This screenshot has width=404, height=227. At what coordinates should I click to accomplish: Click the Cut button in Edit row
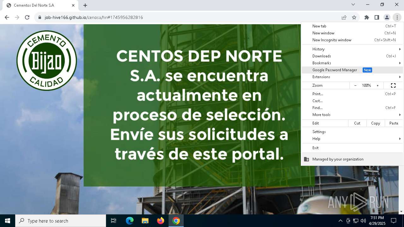[x=357, y=123]
